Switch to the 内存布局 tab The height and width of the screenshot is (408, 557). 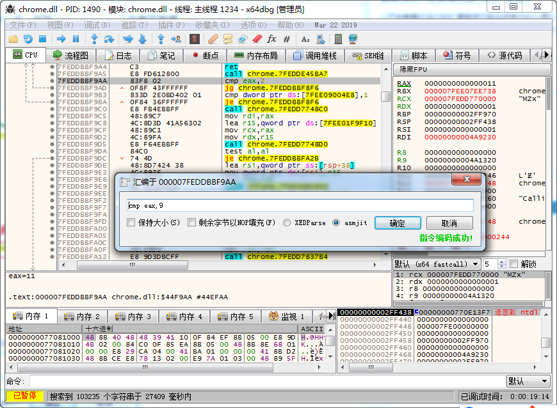point(255,56)
